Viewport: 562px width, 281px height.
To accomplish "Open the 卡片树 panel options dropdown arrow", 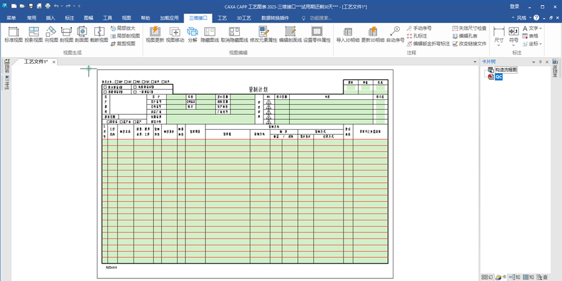I will point(534,62).
